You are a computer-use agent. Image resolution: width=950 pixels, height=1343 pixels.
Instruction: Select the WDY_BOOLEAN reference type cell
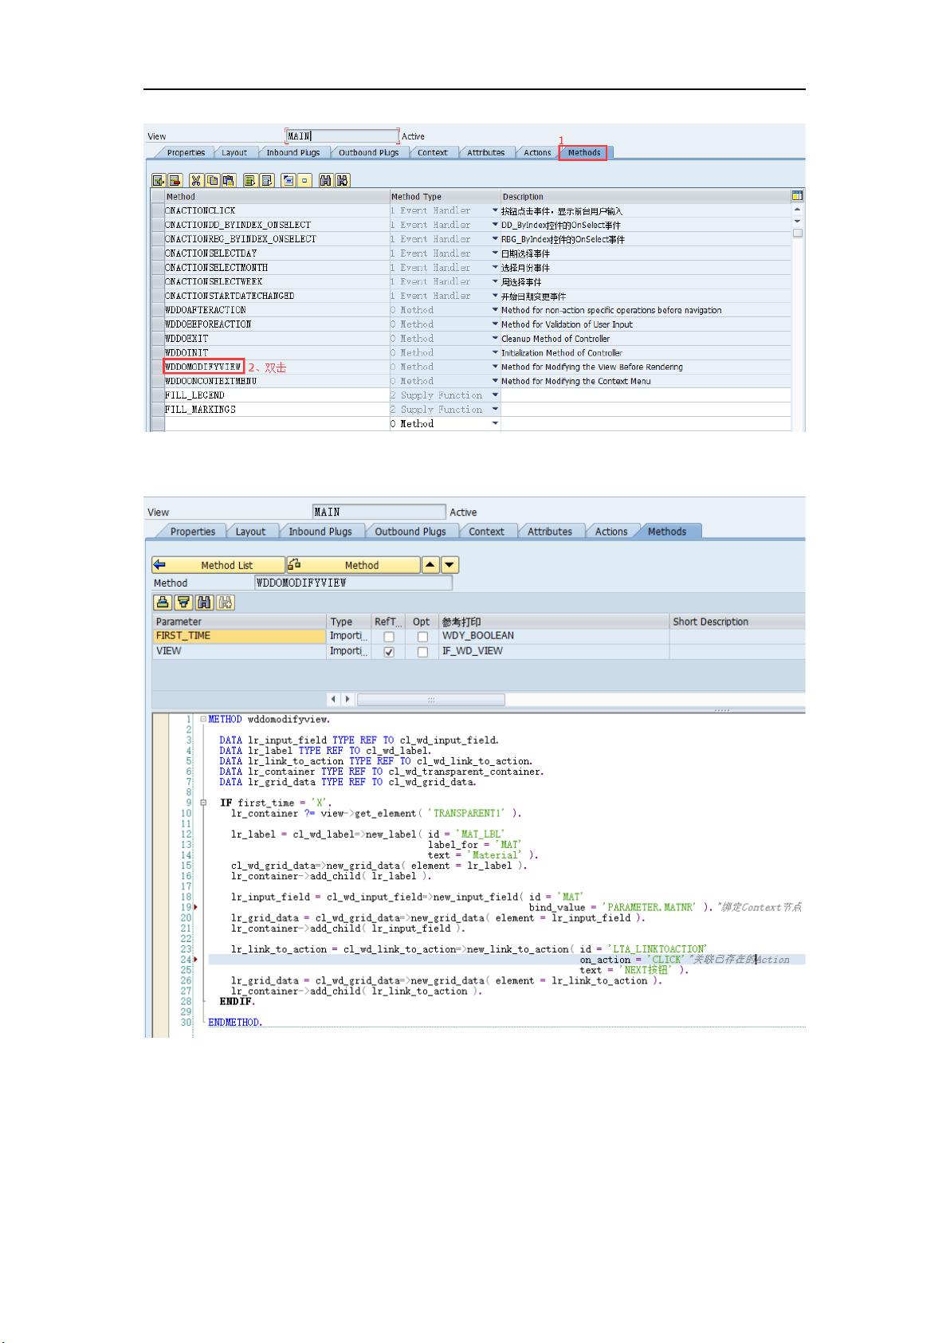point(554,636)
